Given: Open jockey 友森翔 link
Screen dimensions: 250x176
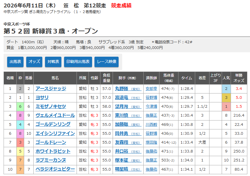Looking at the screenshot, I should tap(128, 142).
